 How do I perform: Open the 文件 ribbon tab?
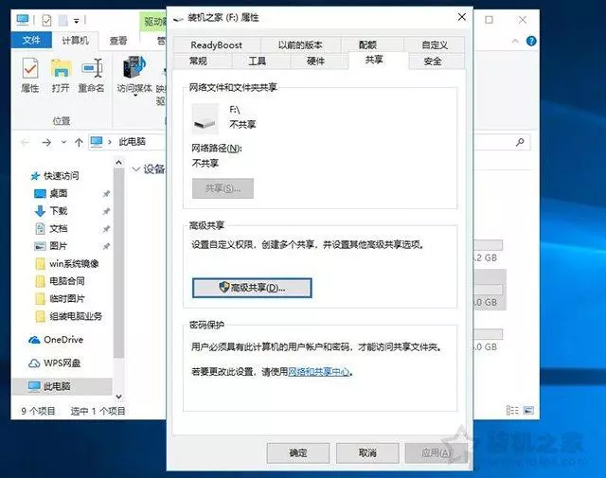pos(31,40)
